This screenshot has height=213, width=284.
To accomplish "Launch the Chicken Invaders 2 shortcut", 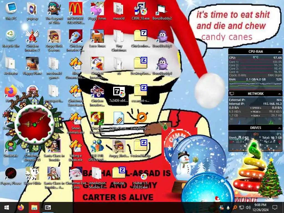I will click(x=32, y=40).
